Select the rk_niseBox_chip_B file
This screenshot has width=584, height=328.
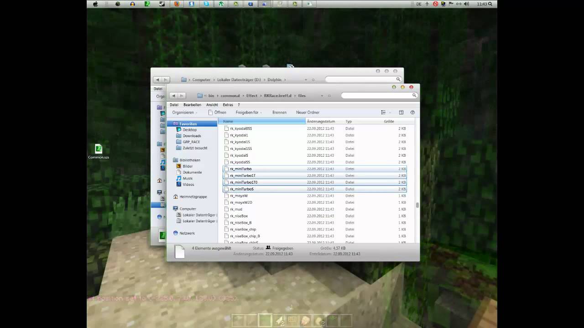point(314,236)
